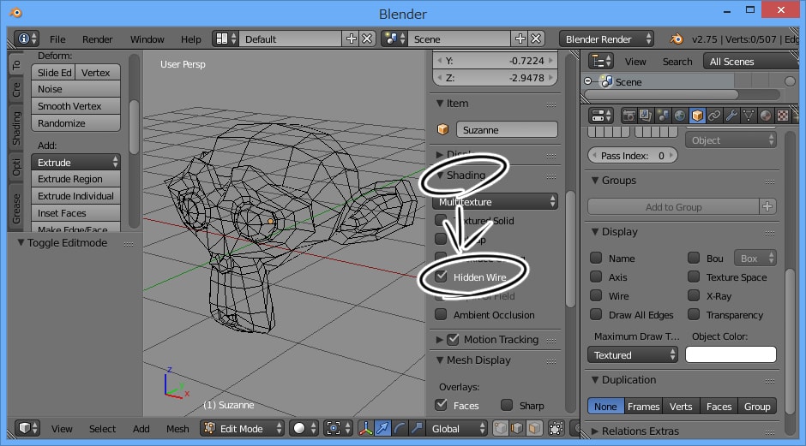The width and height of the screenshot is (806, 446).
Task: Click the 3D View editor type icon
Action: pyautogui.click(x=27, y=428)
